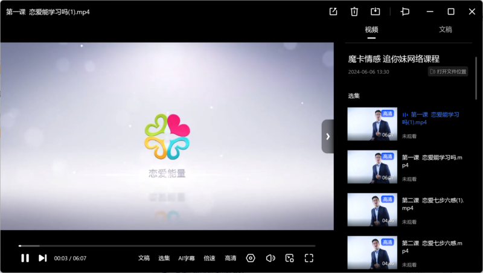The image size is (483, 273).
Task: Switch to the 文稿 tab
Action: 445,30
